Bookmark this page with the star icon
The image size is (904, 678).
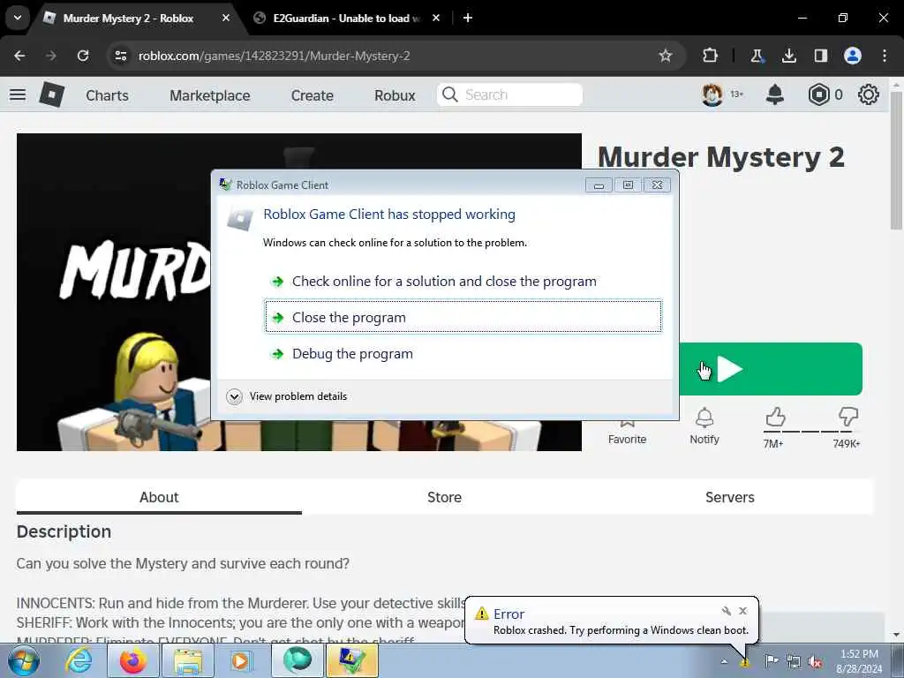[x=666, y=56]
